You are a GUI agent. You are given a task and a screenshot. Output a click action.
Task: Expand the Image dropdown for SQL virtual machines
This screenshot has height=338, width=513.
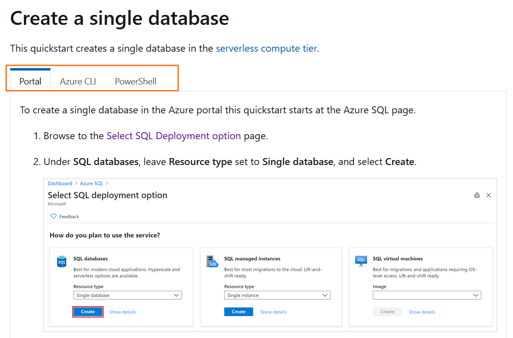point(427,295)
